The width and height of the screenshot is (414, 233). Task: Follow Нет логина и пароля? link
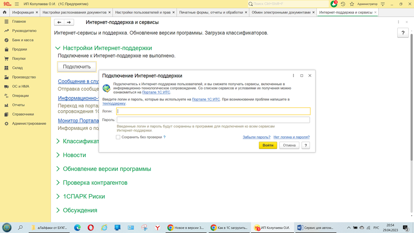292,137
